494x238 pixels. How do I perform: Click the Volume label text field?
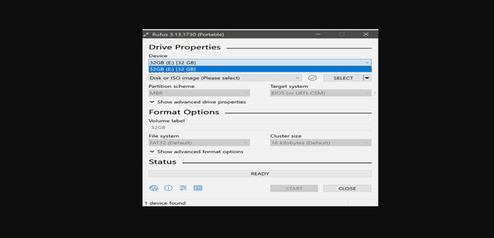click(260, 127)
